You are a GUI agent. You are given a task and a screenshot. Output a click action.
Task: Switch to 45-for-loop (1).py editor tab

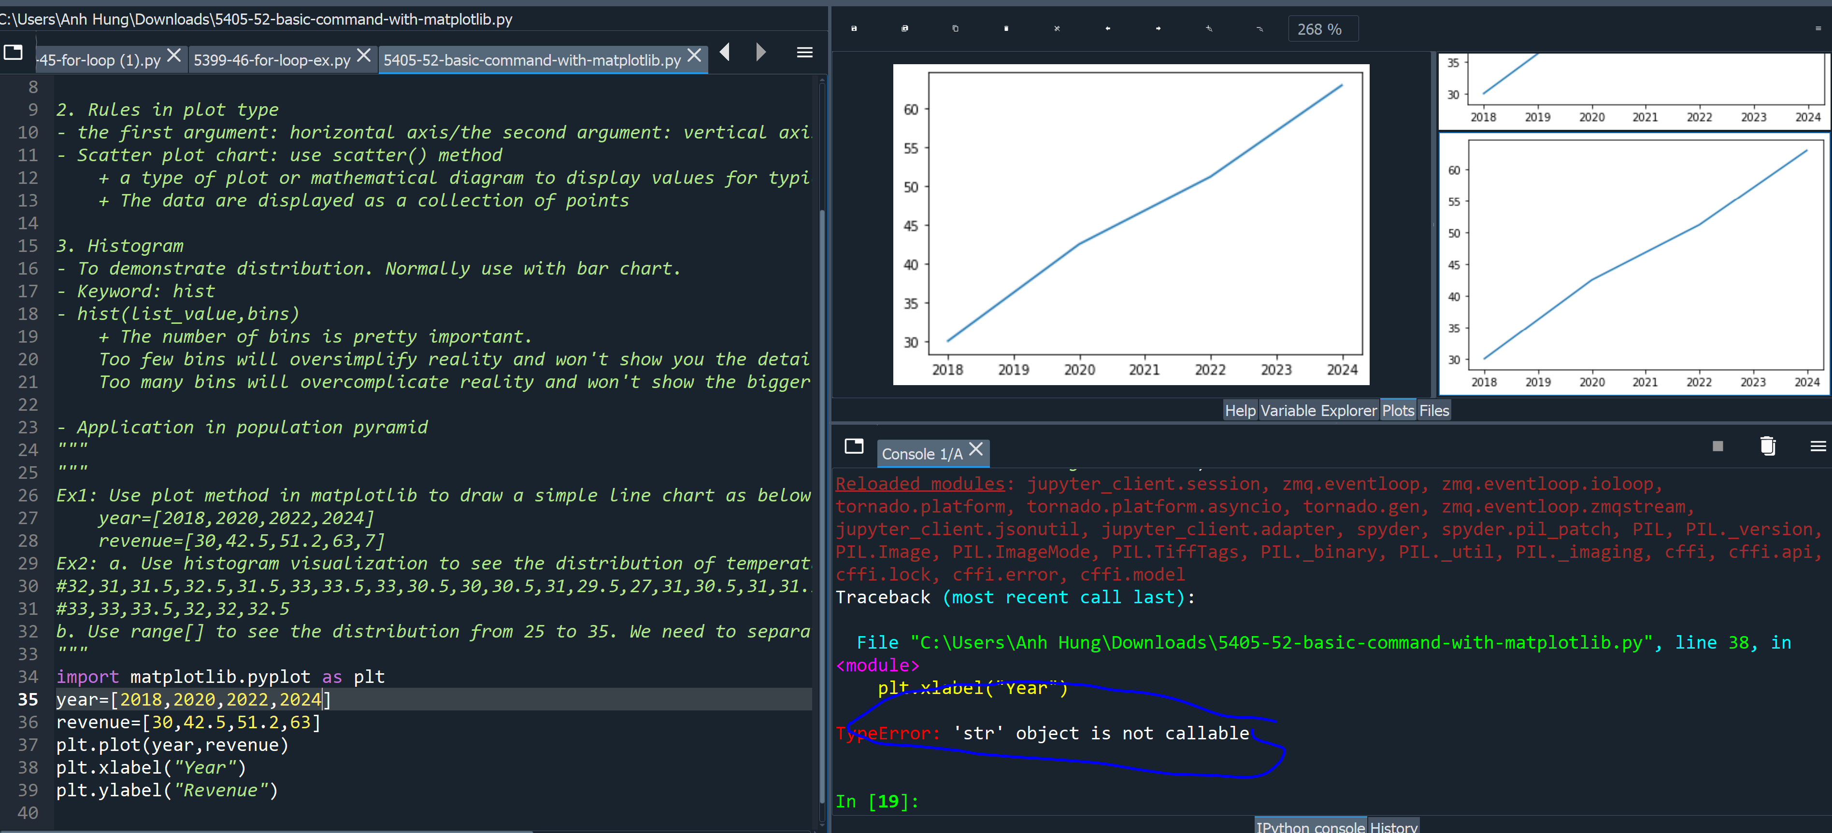(x=100, y=60)
